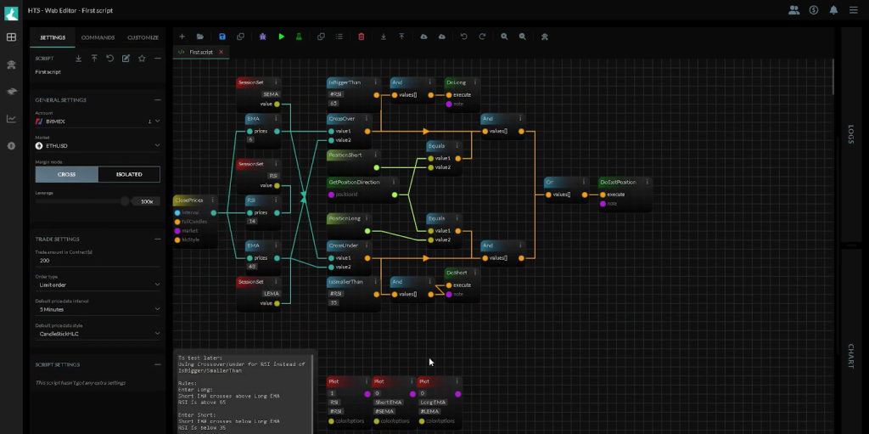The image size is (869, 434).
Task: Open Default pricedata interval dropdown
Action: pos(98,309)
